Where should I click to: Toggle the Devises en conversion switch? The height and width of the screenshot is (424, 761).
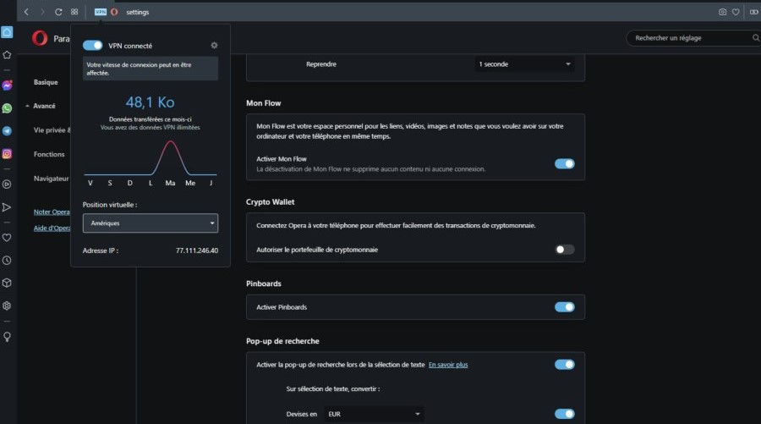[565, 414]
